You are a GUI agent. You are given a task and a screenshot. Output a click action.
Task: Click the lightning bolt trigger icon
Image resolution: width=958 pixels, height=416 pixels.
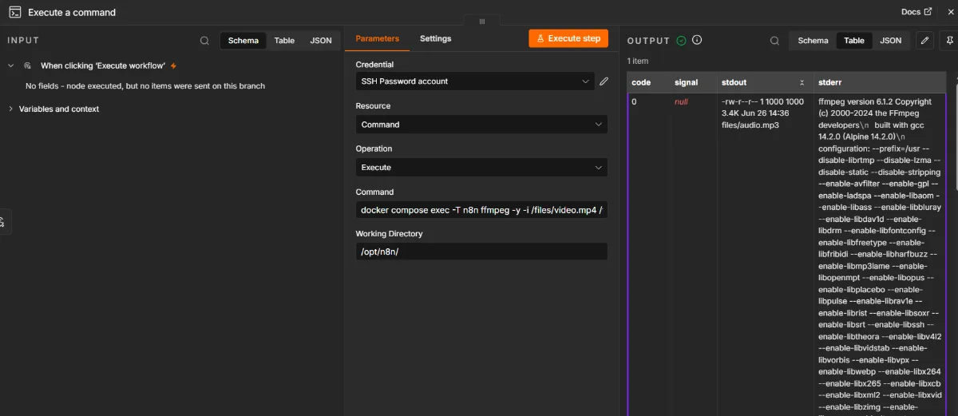[173, 65]
